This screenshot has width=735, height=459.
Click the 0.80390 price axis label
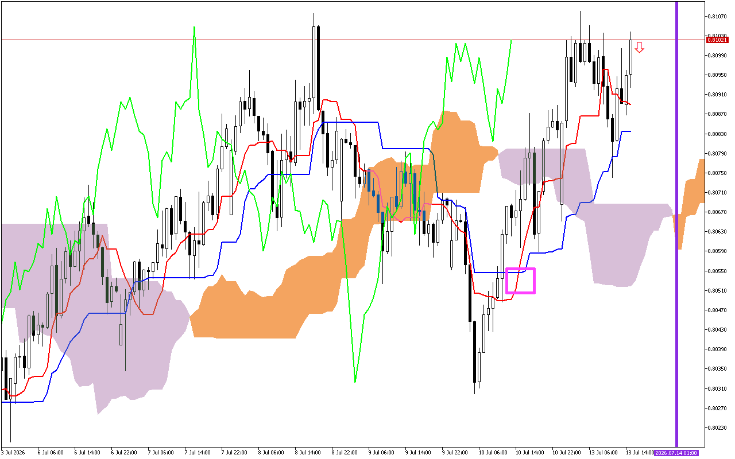point(717,349)
